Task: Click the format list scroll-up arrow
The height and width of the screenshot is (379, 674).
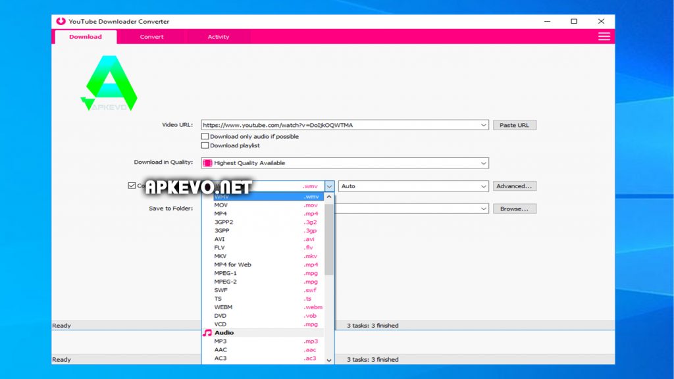Action: [x=329, y=197]
